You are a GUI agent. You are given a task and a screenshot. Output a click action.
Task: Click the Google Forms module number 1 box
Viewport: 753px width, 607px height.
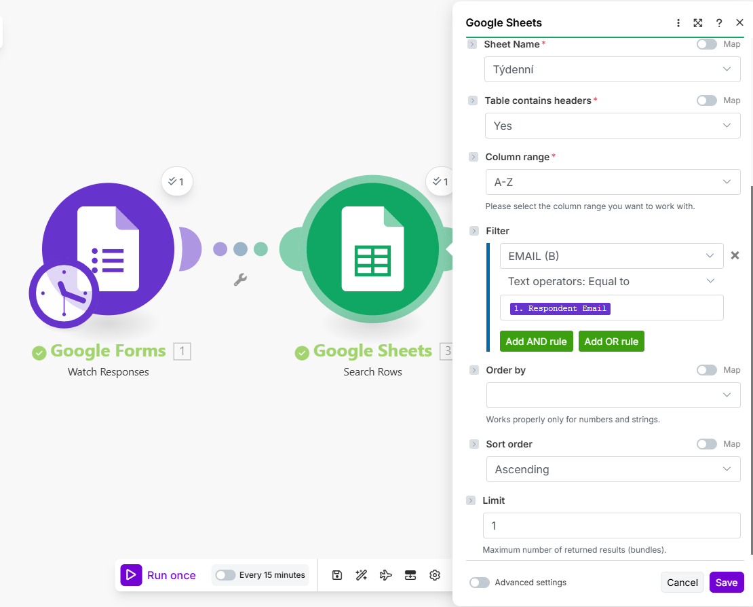[x=182, y=351]
